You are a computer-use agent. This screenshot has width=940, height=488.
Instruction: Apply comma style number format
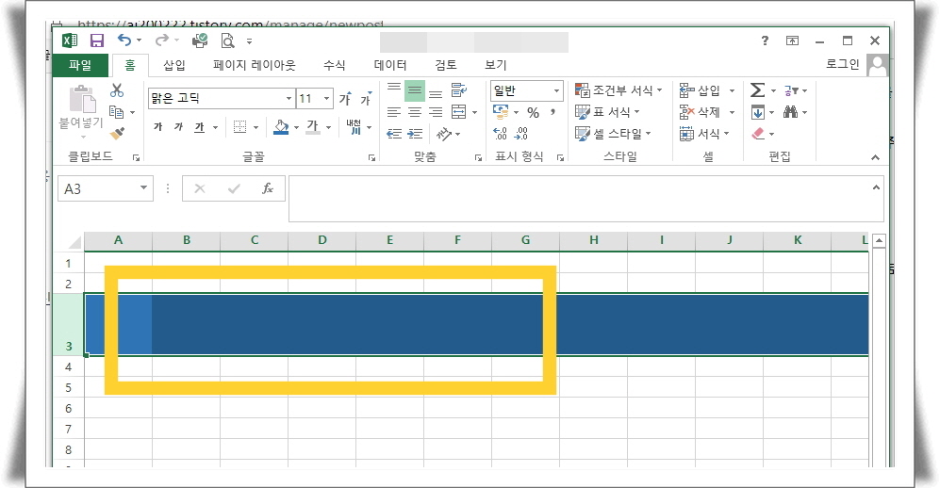coord(552,112)
